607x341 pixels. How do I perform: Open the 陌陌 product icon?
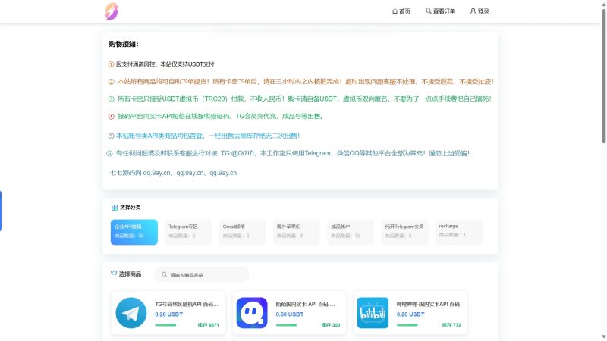pos(252,313)
